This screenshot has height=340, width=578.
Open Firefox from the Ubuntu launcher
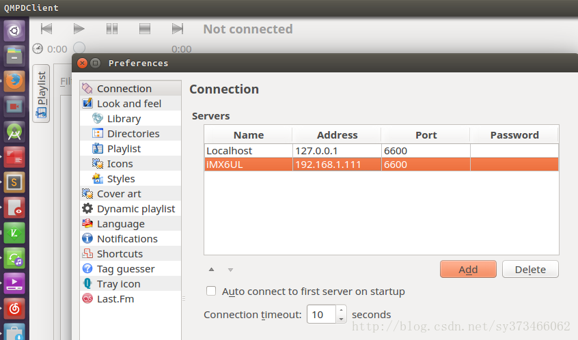14,81
